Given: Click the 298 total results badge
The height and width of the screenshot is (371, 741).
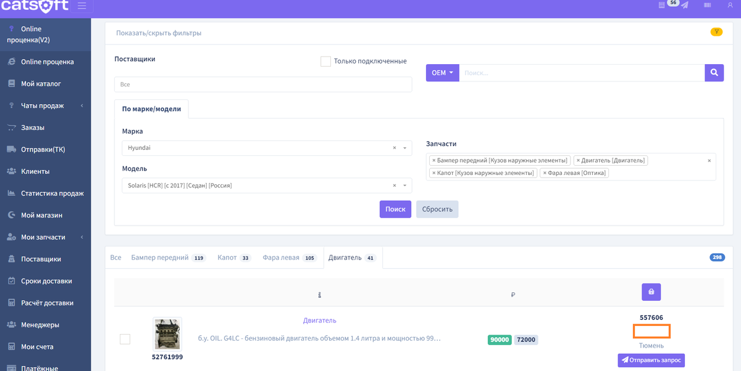Looking at the screenshot, I should point(717,258).
